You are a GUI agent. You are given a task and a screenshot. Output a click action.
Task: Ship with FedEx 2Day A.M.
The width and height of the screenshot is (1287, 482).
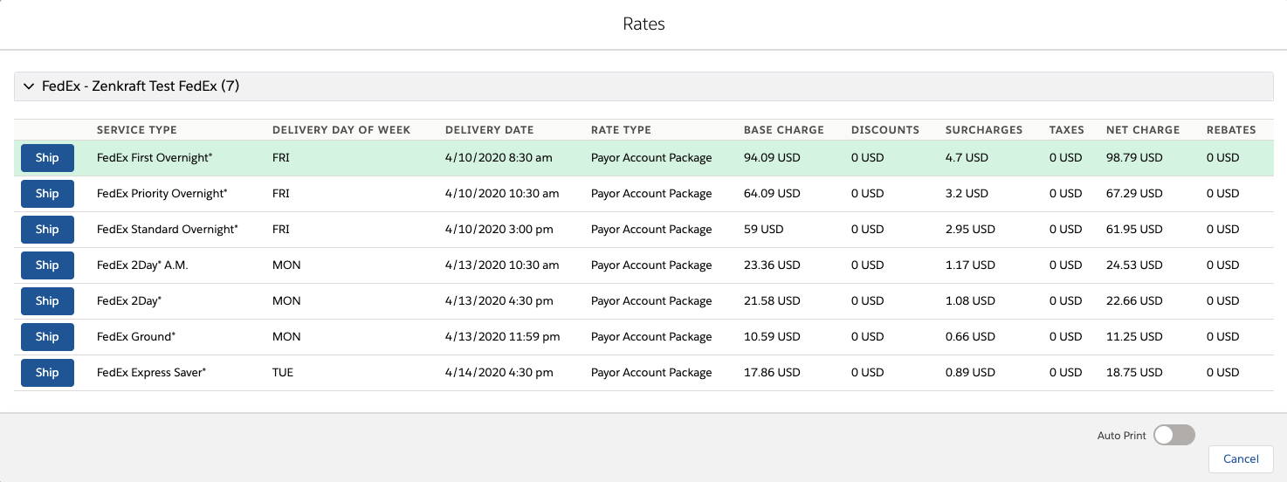[47, 265]
